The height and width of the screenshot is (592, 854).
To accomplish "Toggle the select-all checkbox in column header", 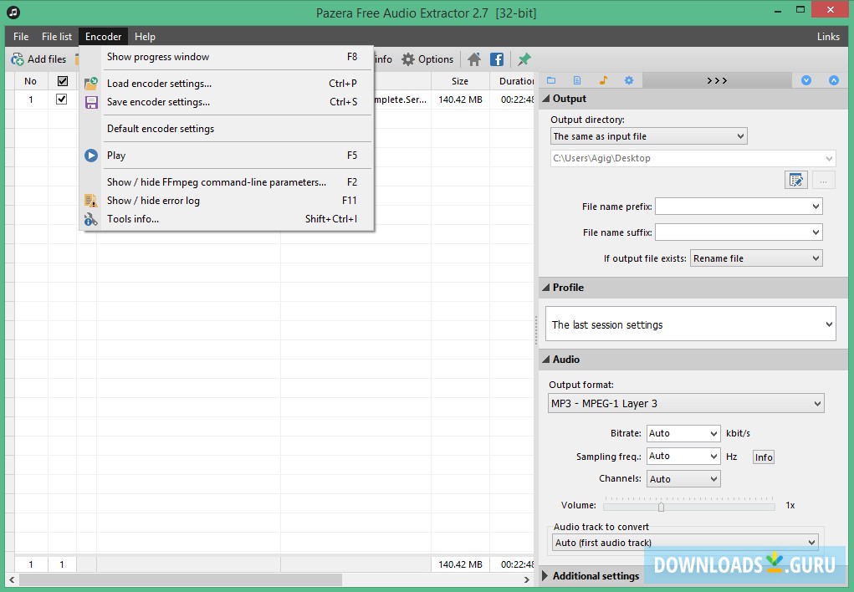I will 62,81.
